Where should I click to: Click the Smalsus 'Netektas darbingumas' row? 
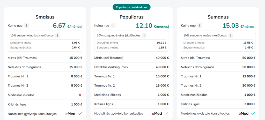(45, 67)
